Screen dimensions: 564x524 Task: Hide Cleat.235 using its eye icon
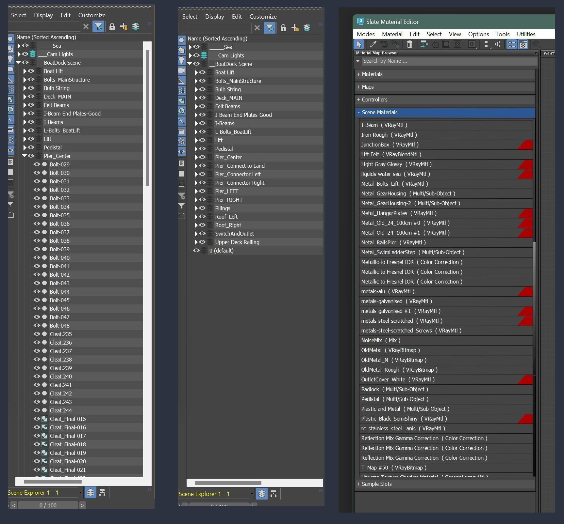[37, 334]
